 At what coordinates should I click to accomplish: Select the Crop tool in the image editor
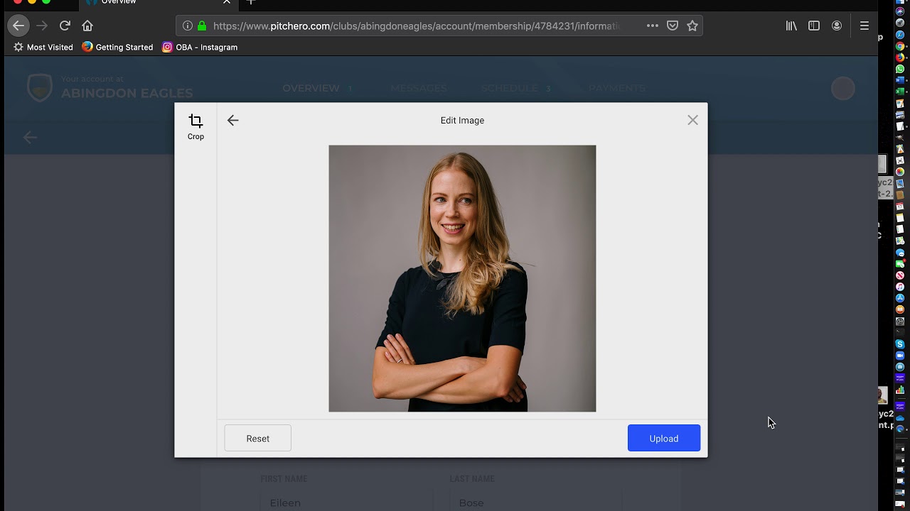tap(196, 127)
